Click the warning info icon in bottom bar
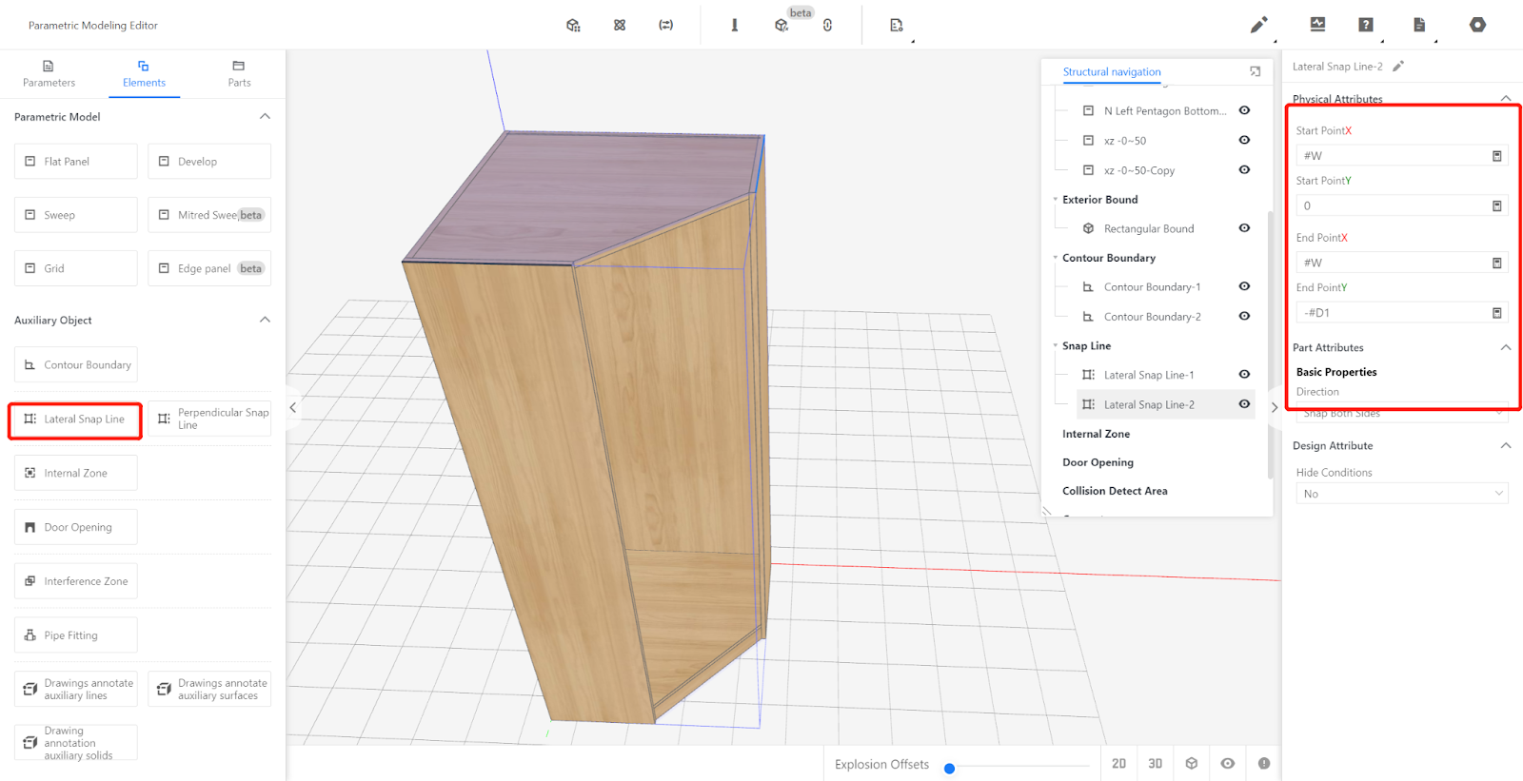This screenshot has width=1523, height=781. coord(1264,764)
